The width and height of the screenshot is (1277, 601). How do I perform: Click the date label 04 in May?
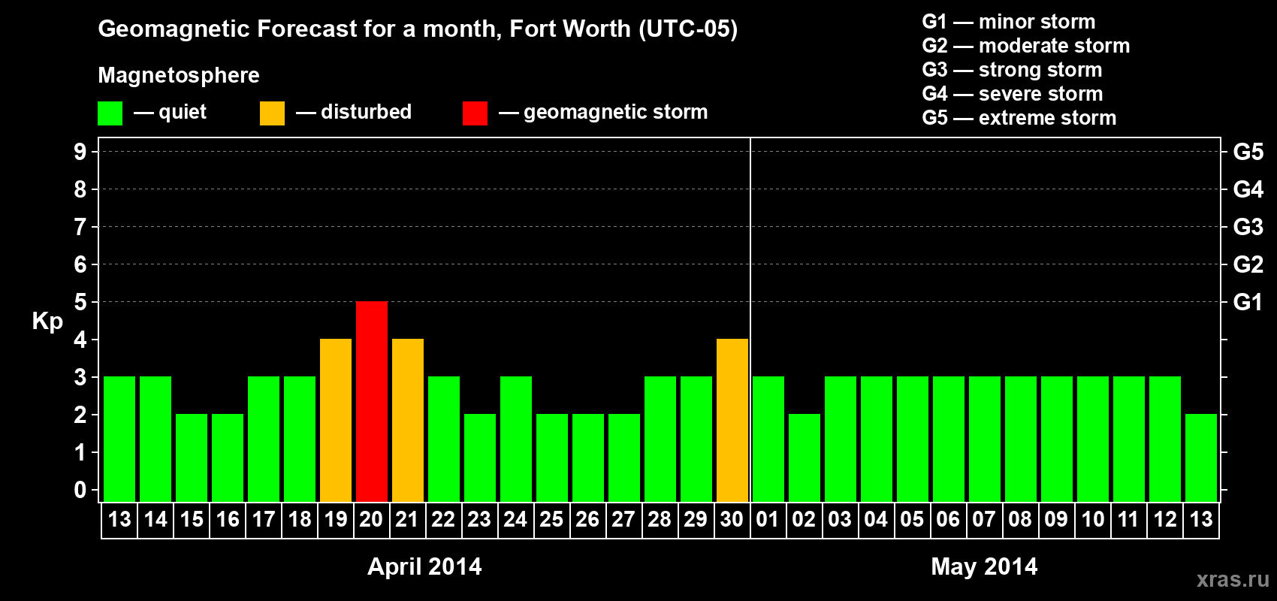click(x=877, y=520)
